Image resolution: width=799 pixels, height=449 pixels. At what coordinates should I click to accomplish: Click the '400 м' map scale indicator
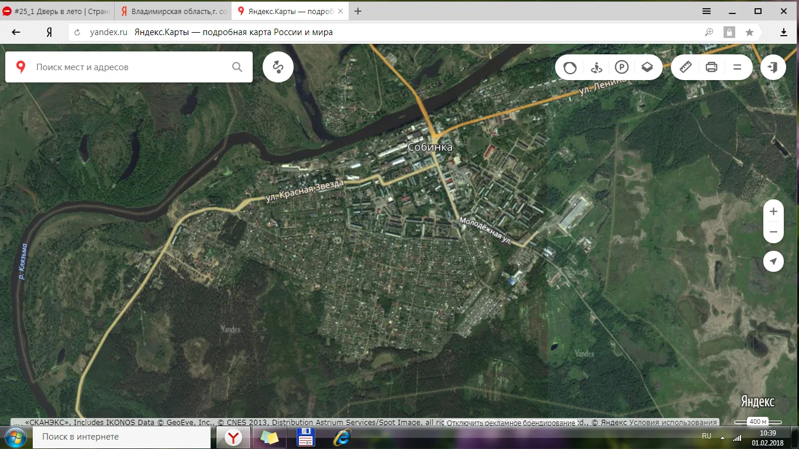[758, 422]
